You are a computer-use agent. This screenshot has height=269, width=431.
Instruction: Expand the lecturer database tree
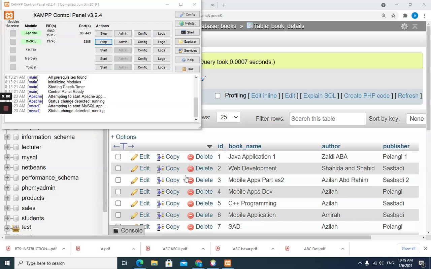(7, 147)
